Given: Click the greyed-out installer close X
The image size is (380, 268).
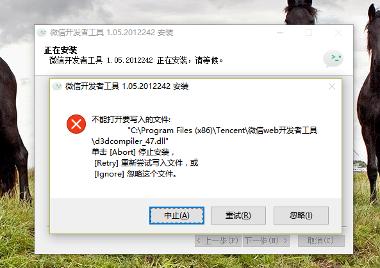Looking at the screenshot, I should [x=338, y=33].
